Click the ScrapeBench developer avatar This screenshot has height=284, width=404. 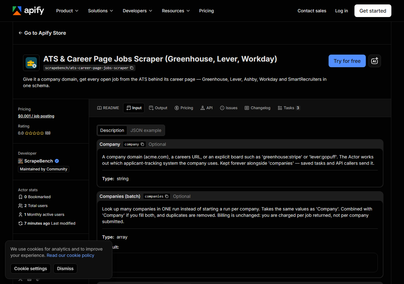click(21, 161)
